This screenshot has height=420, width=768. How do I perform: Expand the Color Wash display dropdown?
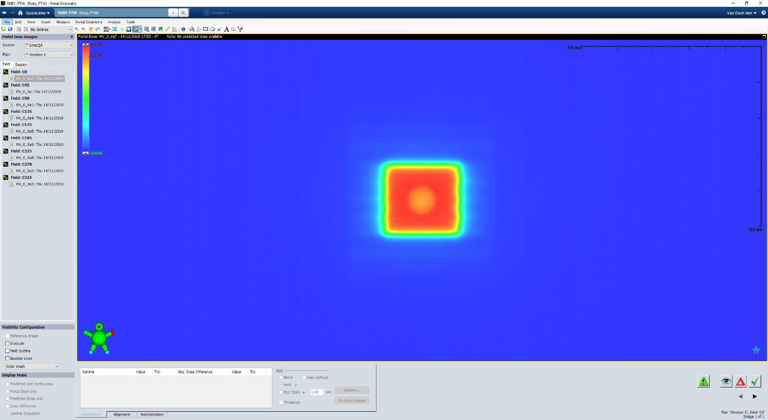(x=32, y=367)
